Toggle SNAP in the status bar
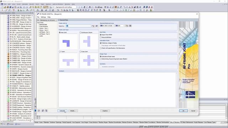 click(141, 127)
